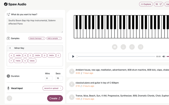This screenshot has height=105, width=169.
Task: Toggle the Minor Key switch
Action: click(x=11, y=48)
